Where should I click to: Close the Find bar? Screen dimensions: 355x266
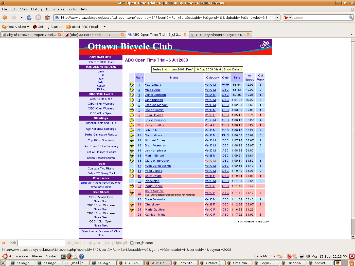click(x=3, y=243)
